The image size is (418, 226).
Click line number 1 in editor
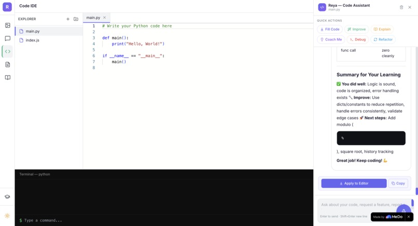point(93,26)
